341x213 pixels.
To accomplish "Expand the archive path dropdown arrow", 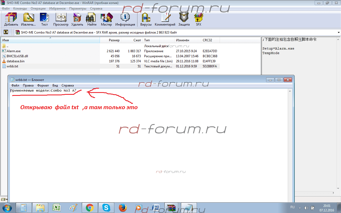I will pyautogui.click(x=339, y=32).
